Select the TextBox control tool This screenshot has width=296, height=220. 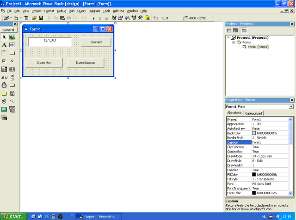[x=12, y=45]
